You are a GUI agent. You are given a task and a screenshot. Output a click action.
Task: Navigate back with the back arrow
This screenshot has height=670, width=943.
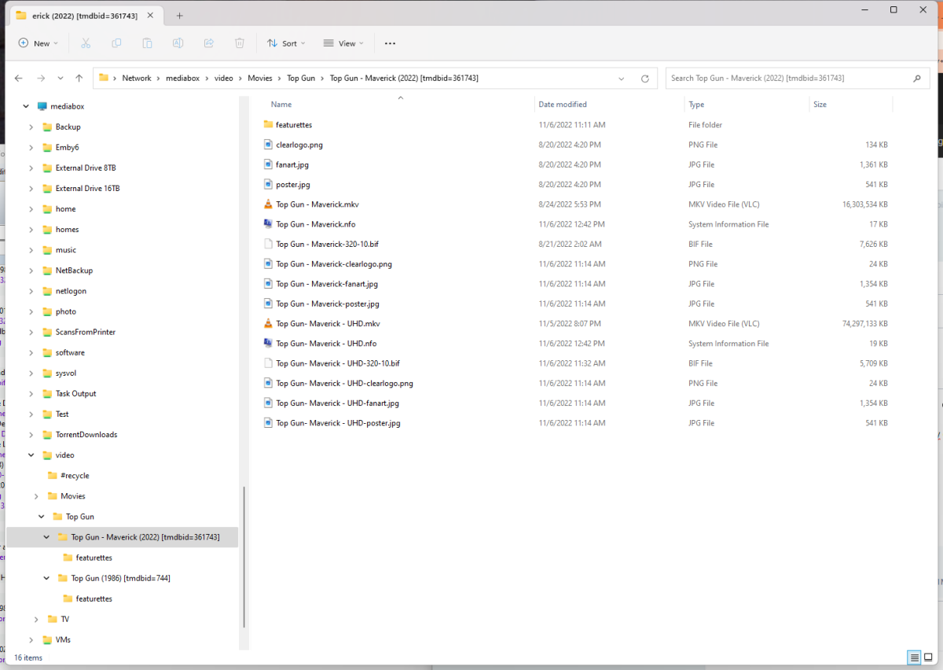[18, 78]
